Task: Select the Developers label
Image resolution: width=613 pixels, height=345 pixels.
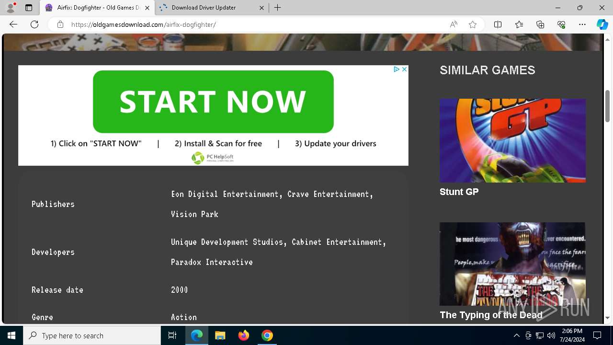Action: click(53, 252)
